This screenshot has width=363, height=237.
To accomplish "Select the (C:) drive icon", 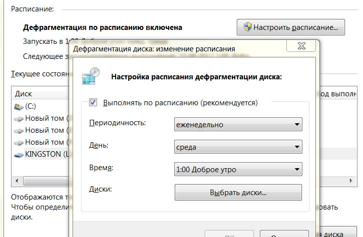I will coord(19,106).
